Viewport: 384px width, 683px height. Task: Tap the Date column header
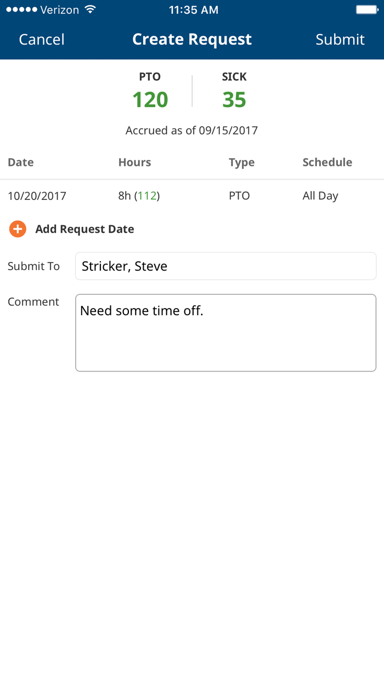point(20,162)
